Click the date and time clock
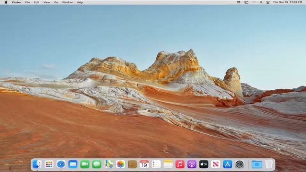The height and width of the screenshot is (172, 306). (x=288, y=2)
